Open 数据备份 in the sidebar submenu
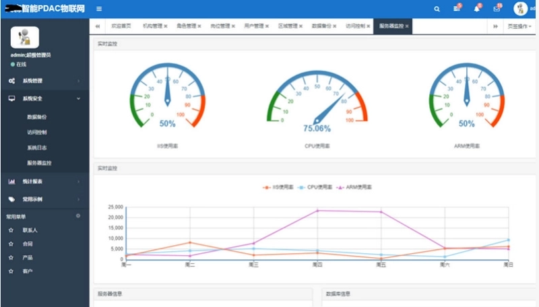 point(37,117)
